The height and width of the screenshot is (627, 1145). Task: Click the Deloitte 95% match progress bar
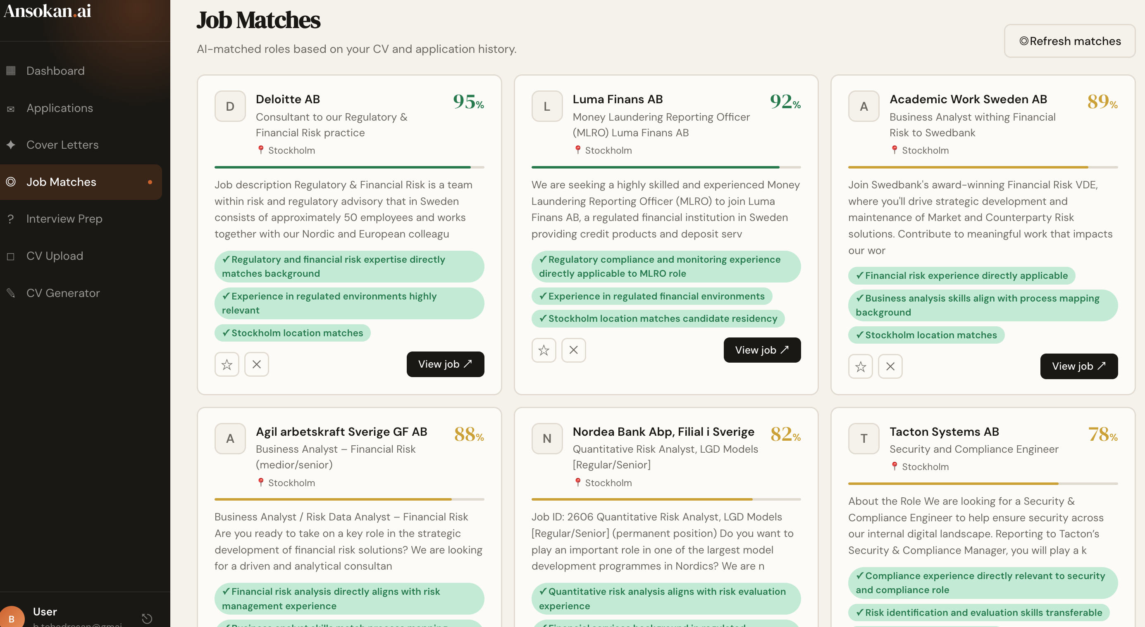pos(349,167)
